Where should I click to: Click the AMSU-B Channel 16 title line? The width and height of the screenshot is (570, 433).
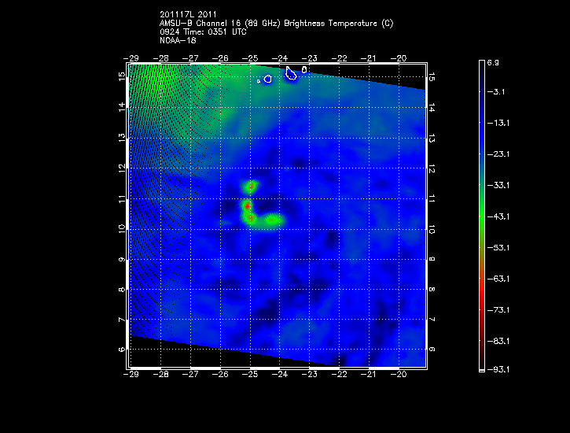276,24
